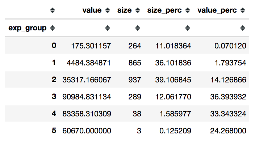Click sort arrows beside exp_group label
255x141 pixels.
(x=53, y=28)
